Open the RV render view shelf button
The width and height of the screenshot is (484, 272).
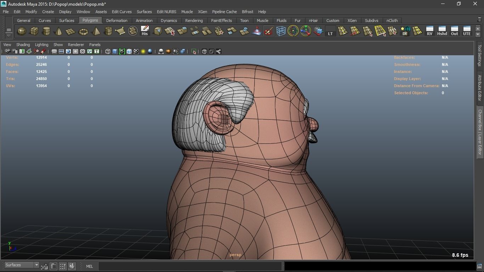point(429,31)
